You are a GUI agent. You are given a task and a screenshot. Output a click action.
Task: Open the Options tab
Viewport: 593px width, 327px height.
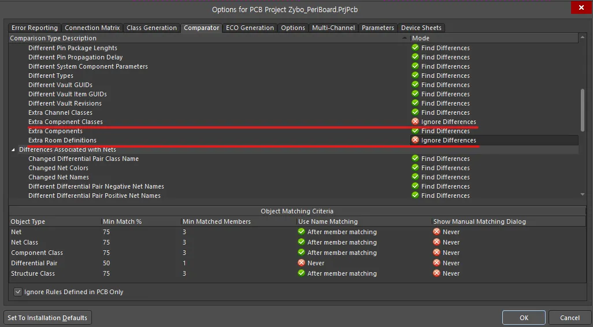pos(293,28)
